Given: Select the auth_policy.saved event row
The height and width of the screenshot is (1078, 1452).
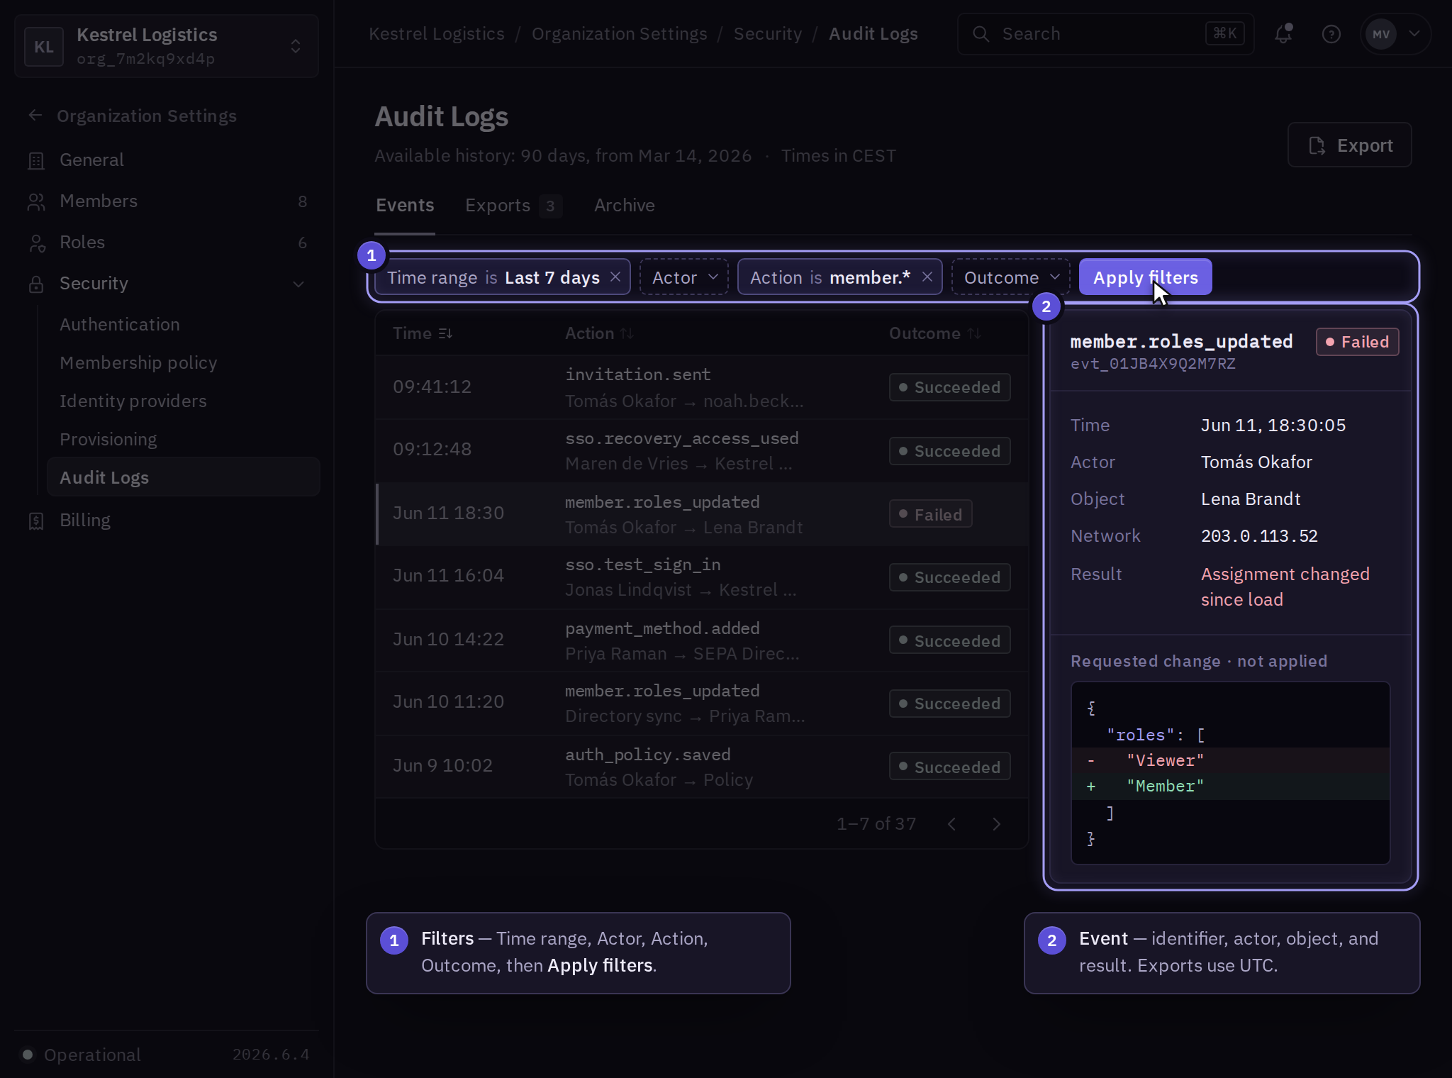Looking at the screenshot, I should [702, 767].
